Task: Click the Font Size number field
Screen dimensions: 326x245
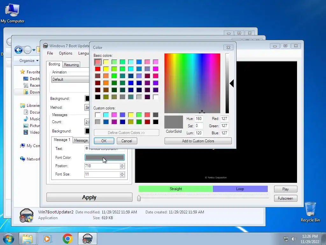Action: [x=102, y=174]
